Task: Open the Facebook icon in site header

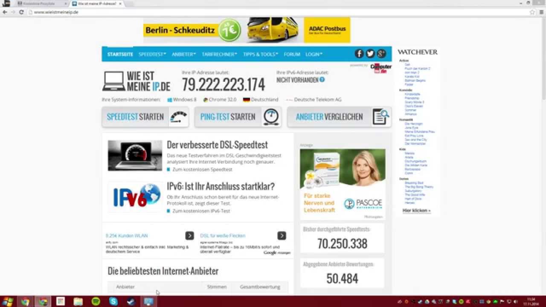Action: [x=359, y=54]
